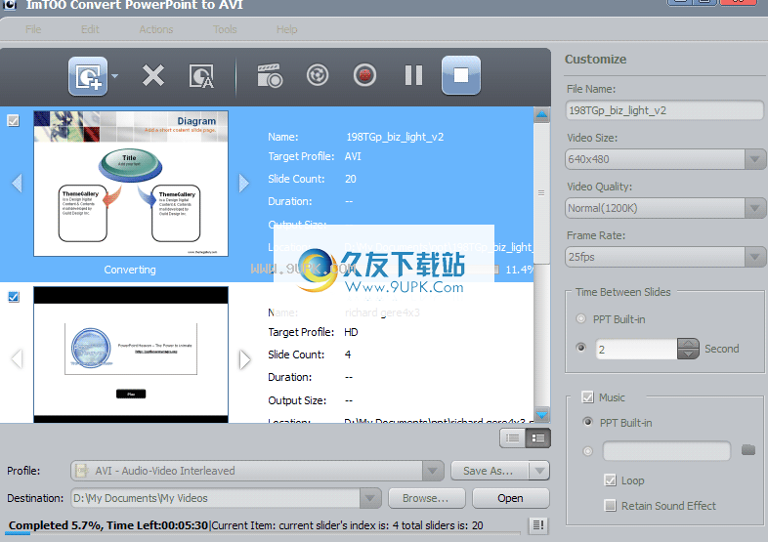The image size is (768, 542).
Task: Pause the conversion
Action: (x=413, y=75)
